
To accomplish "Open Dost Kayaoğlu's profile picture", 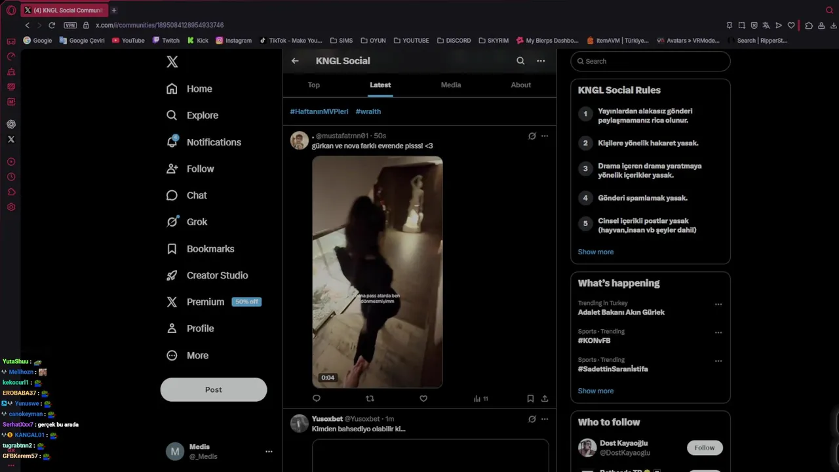I will [x=587, y=448].
